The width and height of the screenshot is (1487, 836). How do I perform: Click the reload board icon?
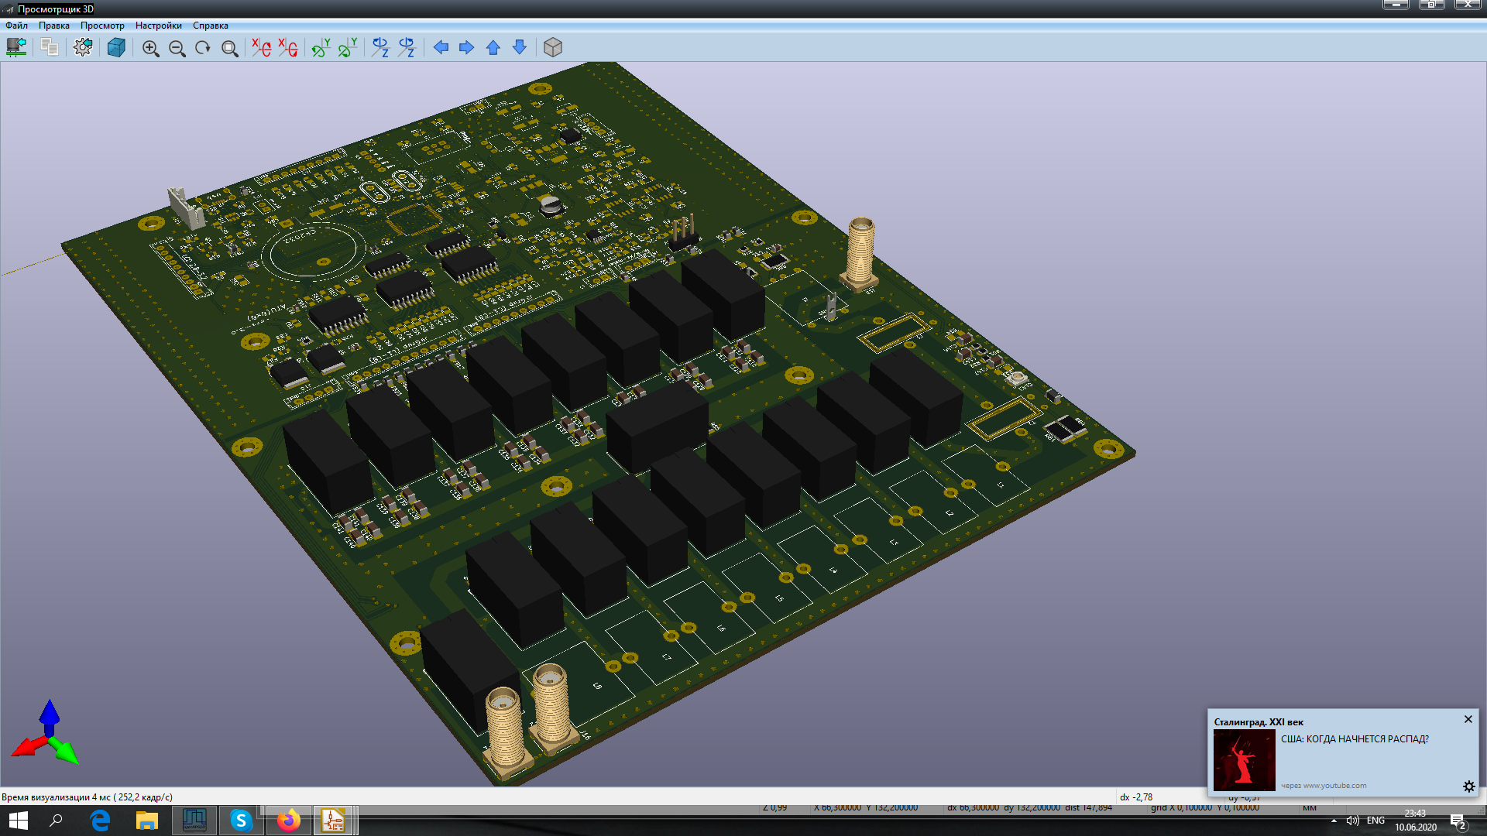[x=16, y=47]
